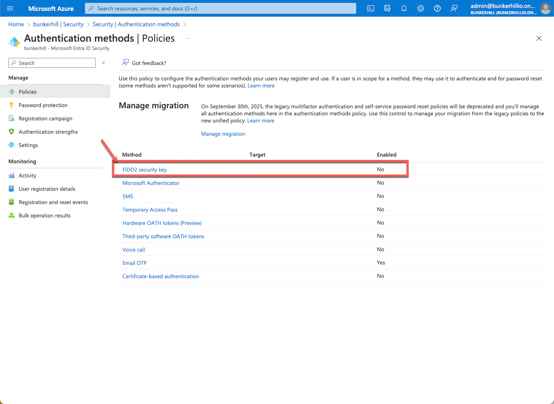Open Voice call method
554x404 pixels.
click(134, 249)
